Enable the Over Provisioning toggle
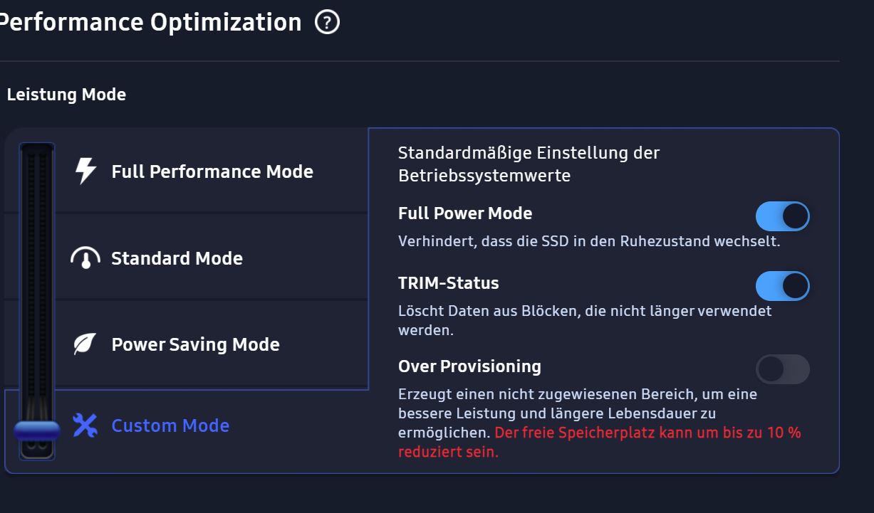This screenshot has height=513, width=874. [782, 369]
